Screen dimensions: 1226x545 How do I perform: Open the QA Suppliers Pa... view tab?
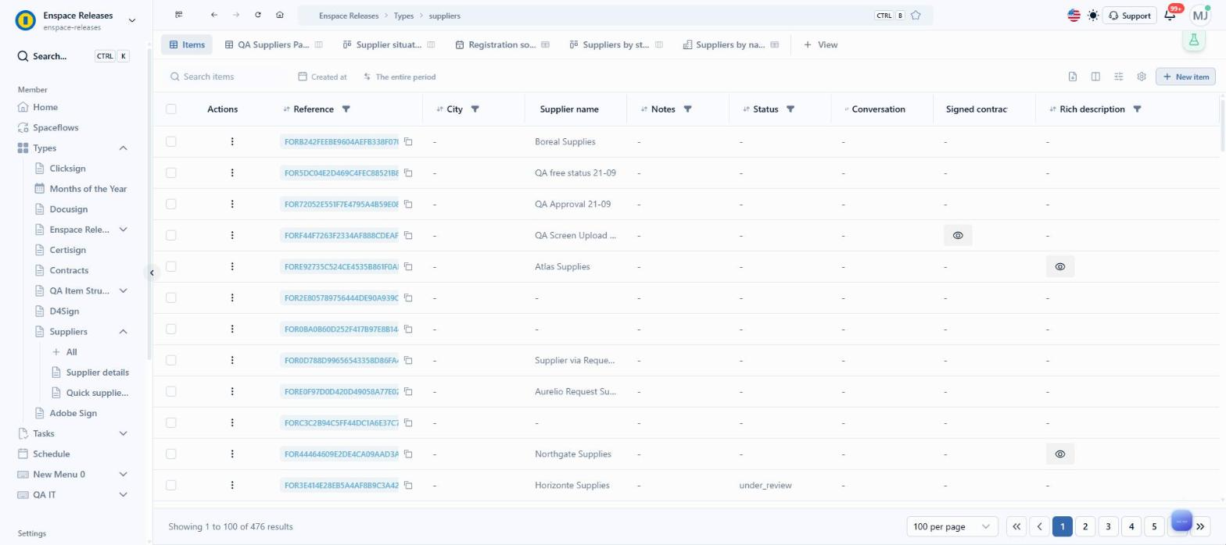point(274,45)
